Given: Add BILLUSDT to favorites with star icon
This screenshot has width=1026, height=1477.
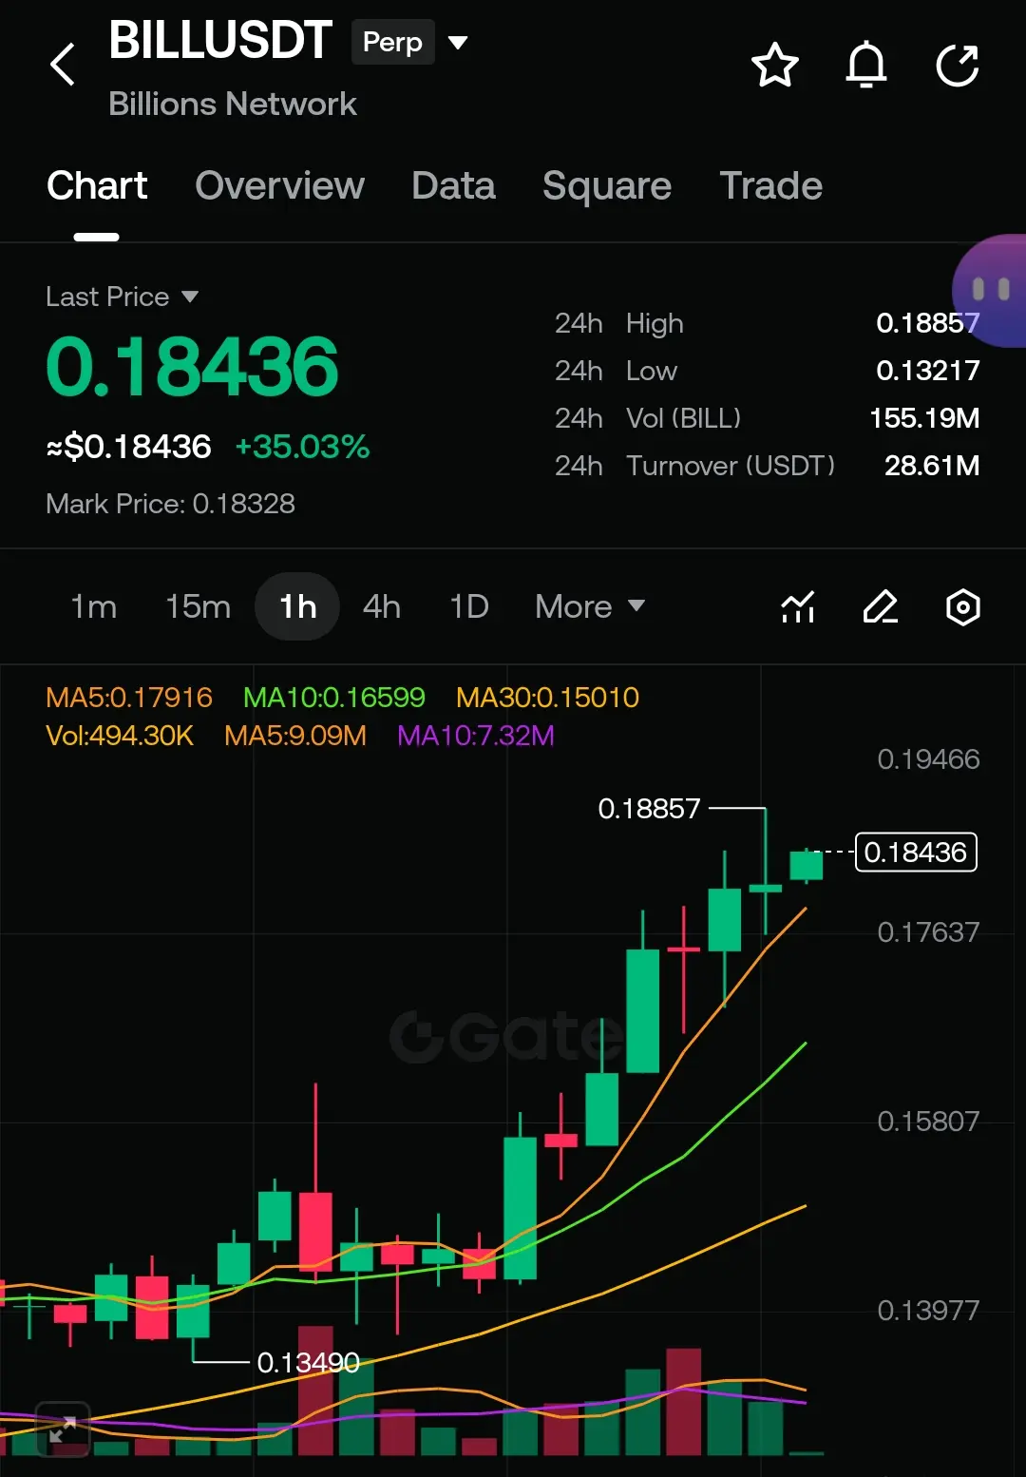Looking at the screenshot, I should point(774,66).
